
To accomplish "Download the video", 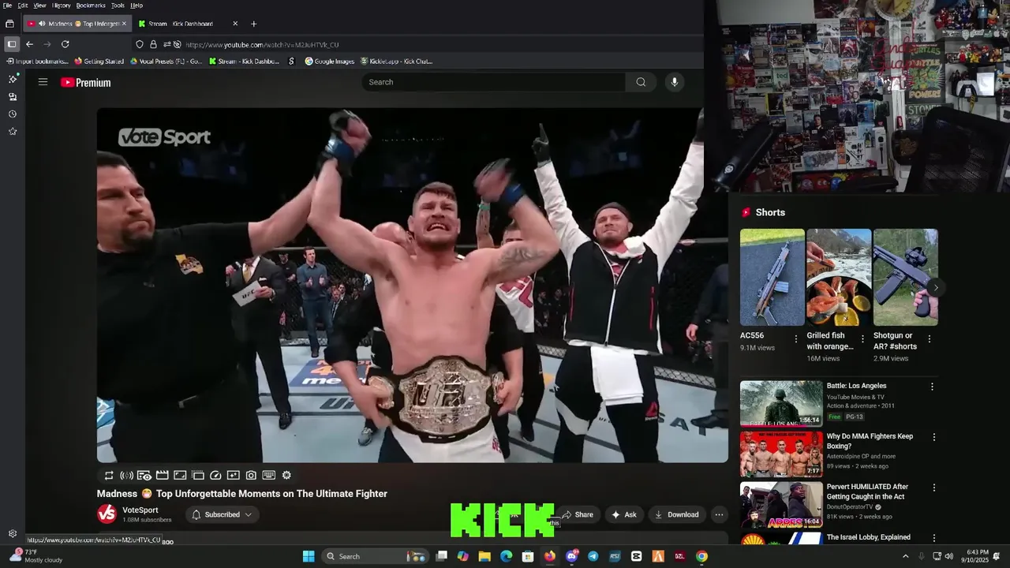I will (676, 514).
